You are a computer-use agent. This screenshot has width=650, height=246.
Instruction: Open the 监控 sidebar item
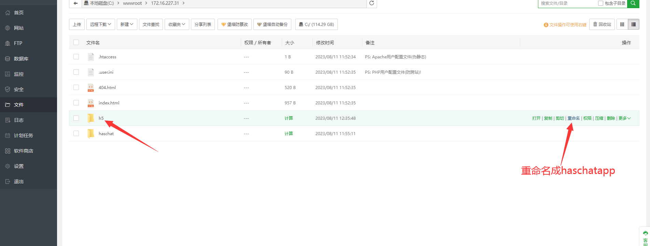pyautogui.click(x=28, y=74)
